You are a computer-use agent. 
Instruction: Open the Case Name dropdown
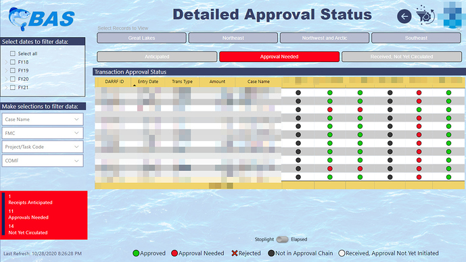[x=43, y=120]
